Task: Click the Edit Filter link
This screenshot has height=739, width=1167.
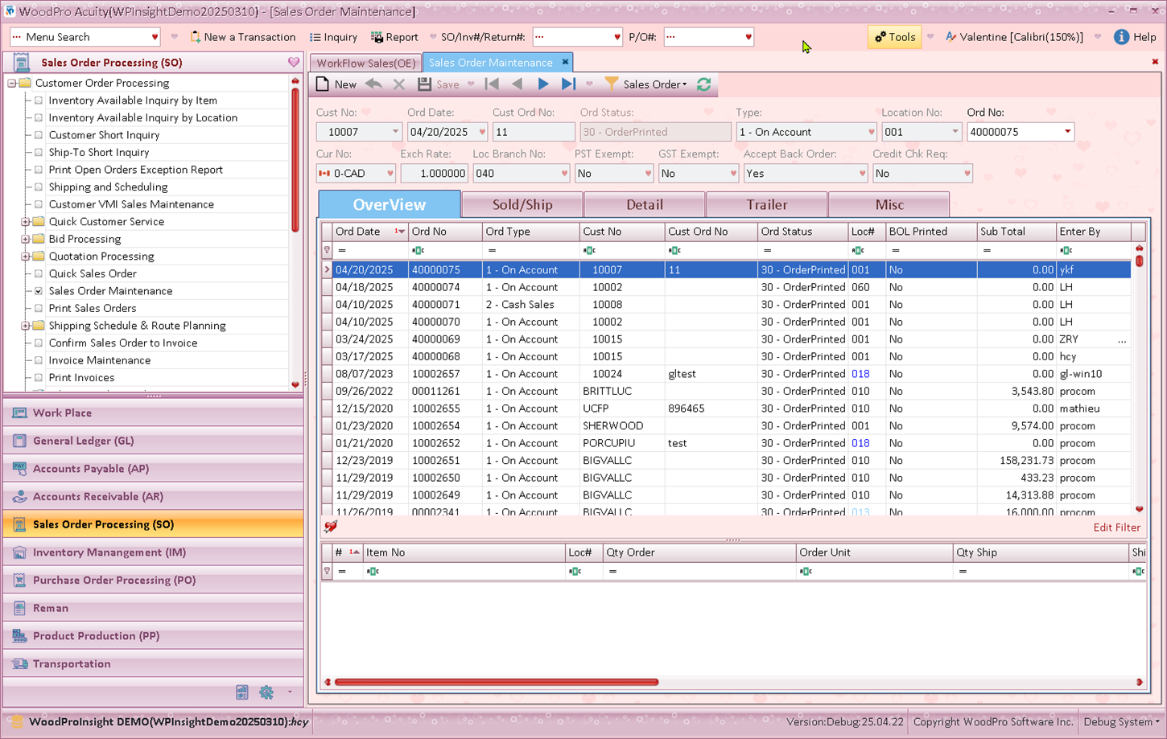Action: [1116, 528]
